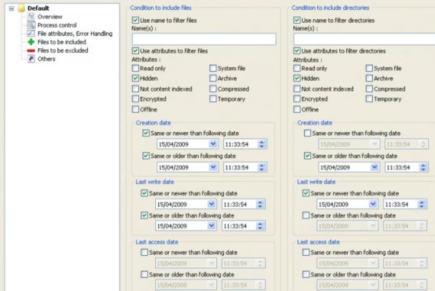Select the Default folder icon
Image resolution: width=435 pixels, height=291 pixels.
click(x=22, y=8)
